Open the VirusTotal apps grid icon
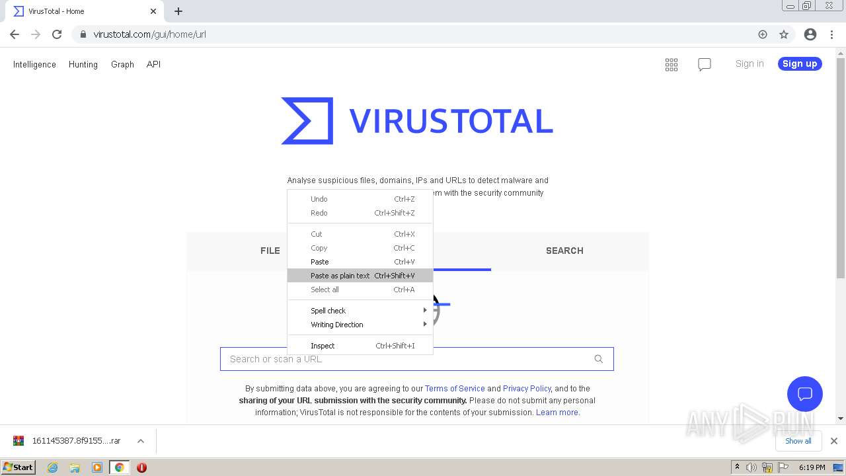Image resolution: width=846 pixels, height=476 pixels. click(672, 64)
